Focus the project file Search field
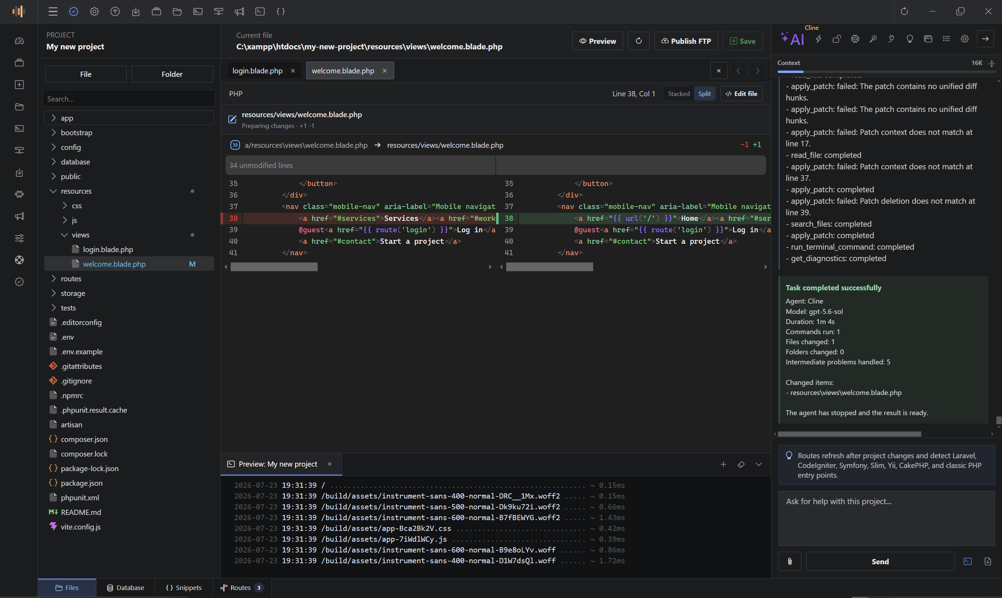This screenshot has height=598, width=1002. click(129, 99)
